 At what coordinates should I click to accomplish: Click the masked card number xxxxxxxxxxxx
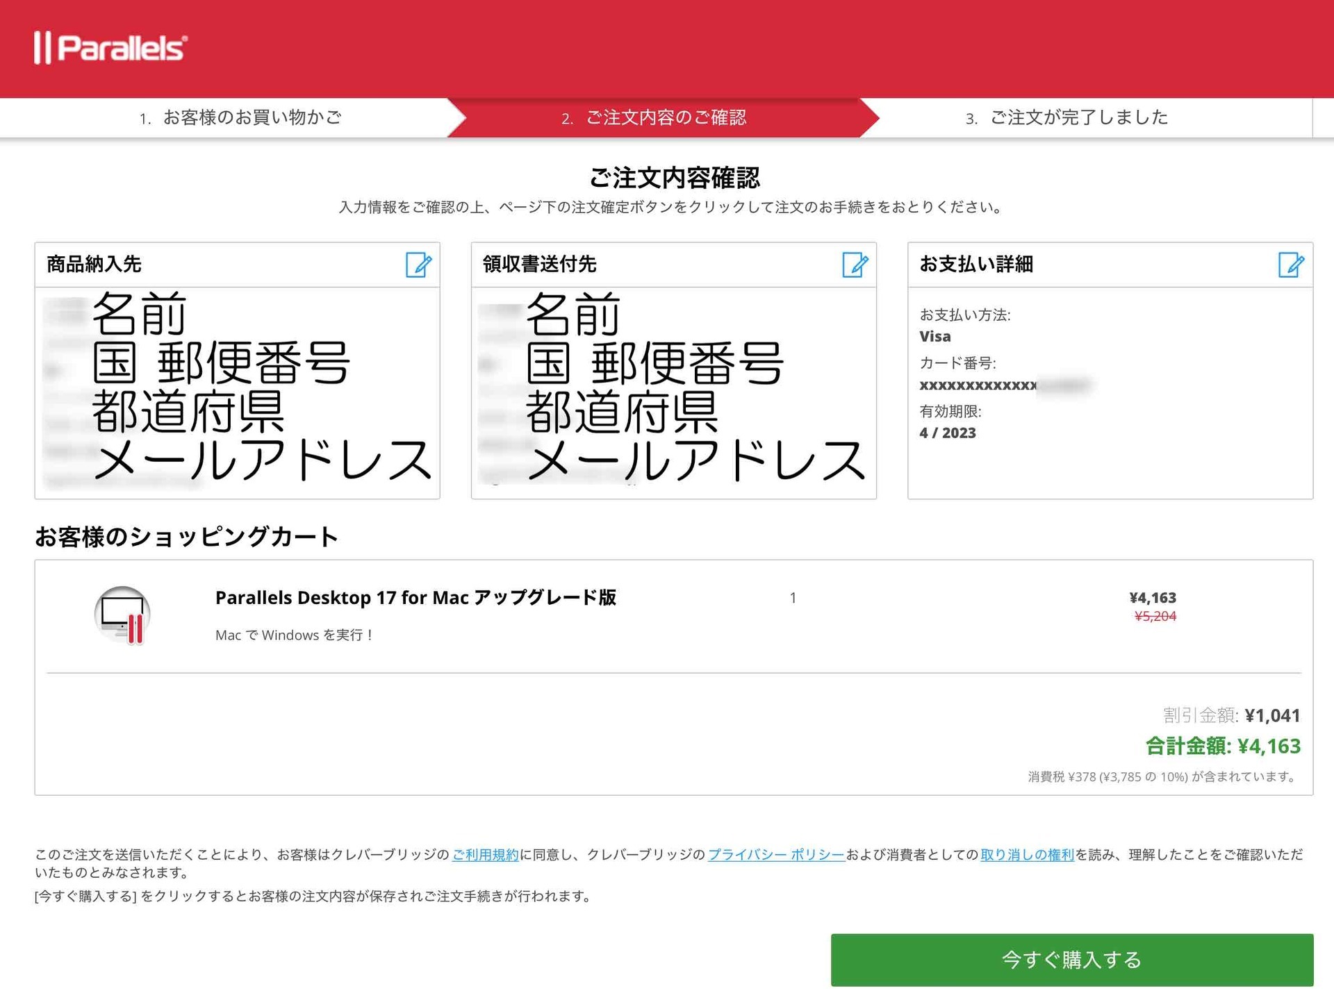[978, 385]
